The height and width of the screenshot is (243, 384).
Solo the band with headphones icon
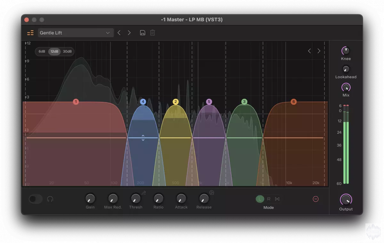point(50,199)
